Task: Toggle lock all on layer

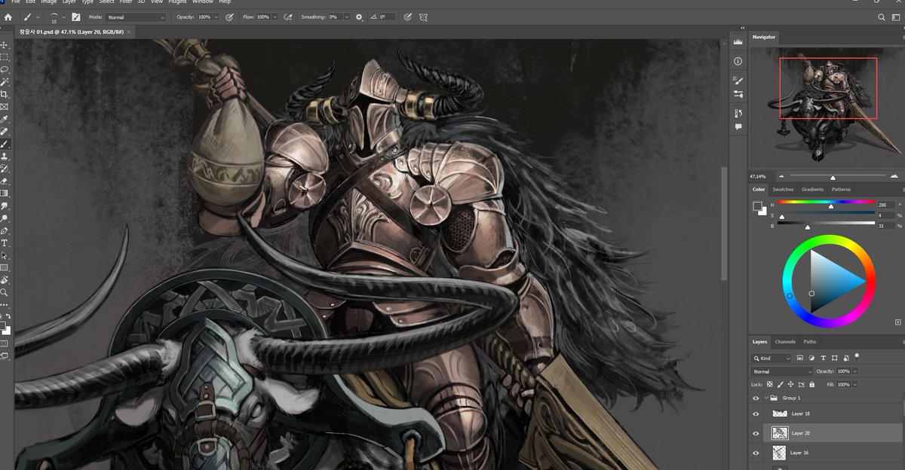Action: (812, 384)
